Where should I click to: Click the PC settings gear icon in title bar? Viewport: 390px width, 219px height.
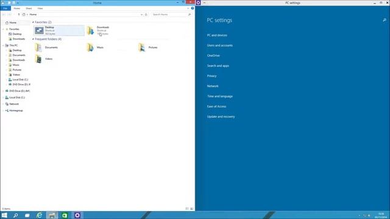[x=198, y=2]
